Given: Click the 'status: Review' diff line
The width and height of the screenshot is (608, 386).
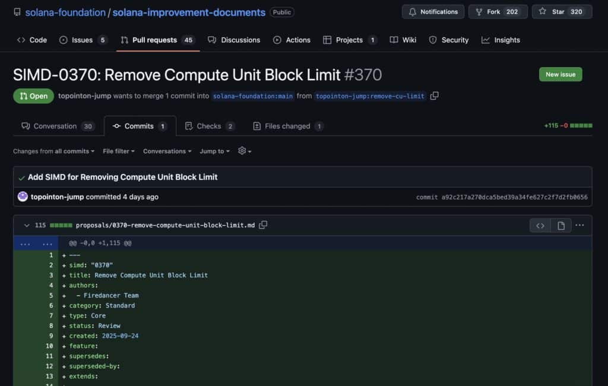Looking at the screenshot, I should [94, 326].
